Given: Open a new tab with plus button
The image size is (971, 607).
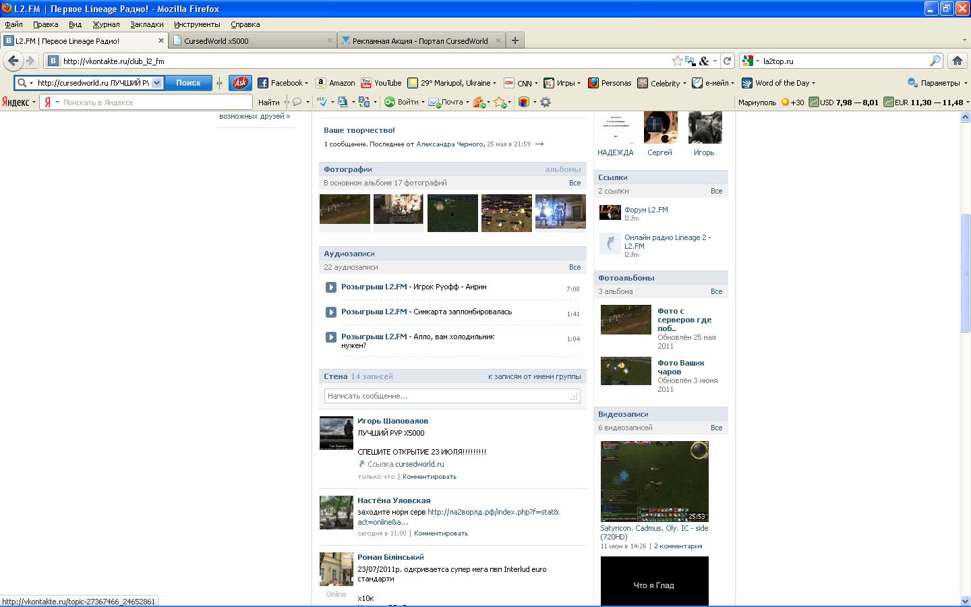Looking at the screenshot, I should click(x=515, y=40).
